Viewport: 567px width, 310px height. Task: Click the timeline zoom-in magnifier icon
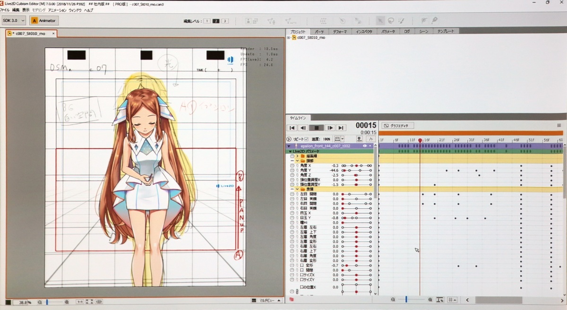430,300
